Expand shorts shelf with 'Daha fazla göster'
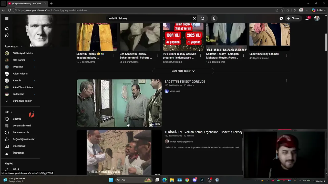The width and height of the screenshot is (328, 184). point(183,71)
